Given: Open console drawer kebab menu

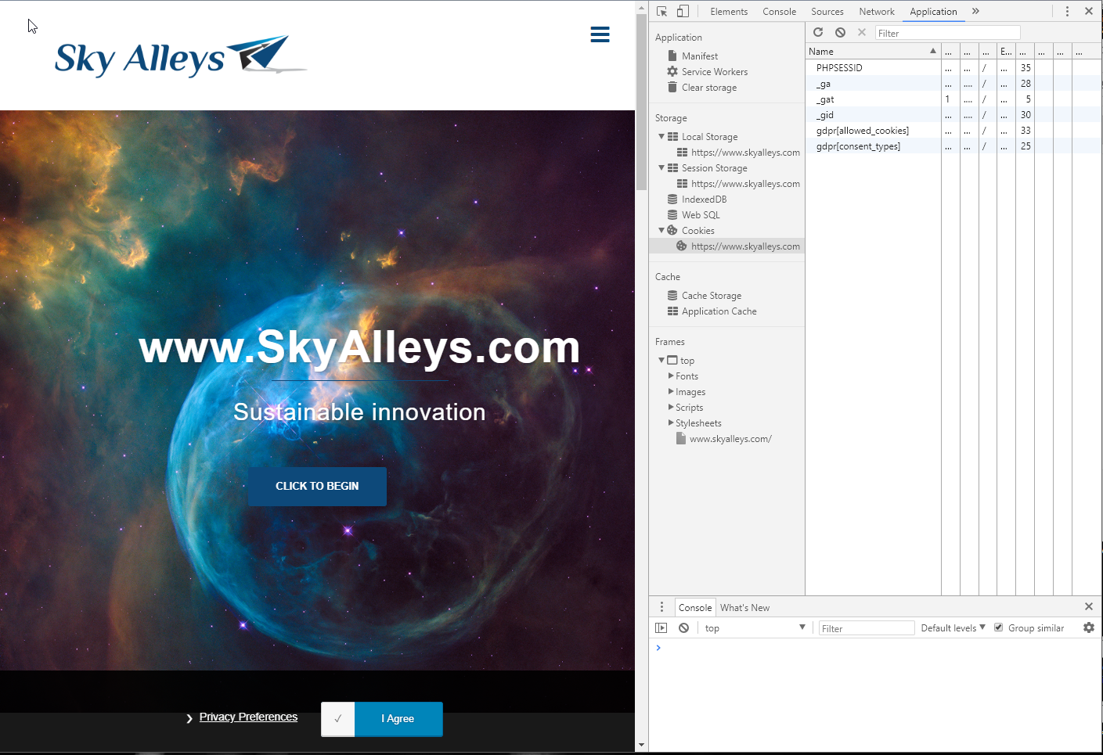Looking at the screenshot, I should pyautogui.click(x=661, y=606).
